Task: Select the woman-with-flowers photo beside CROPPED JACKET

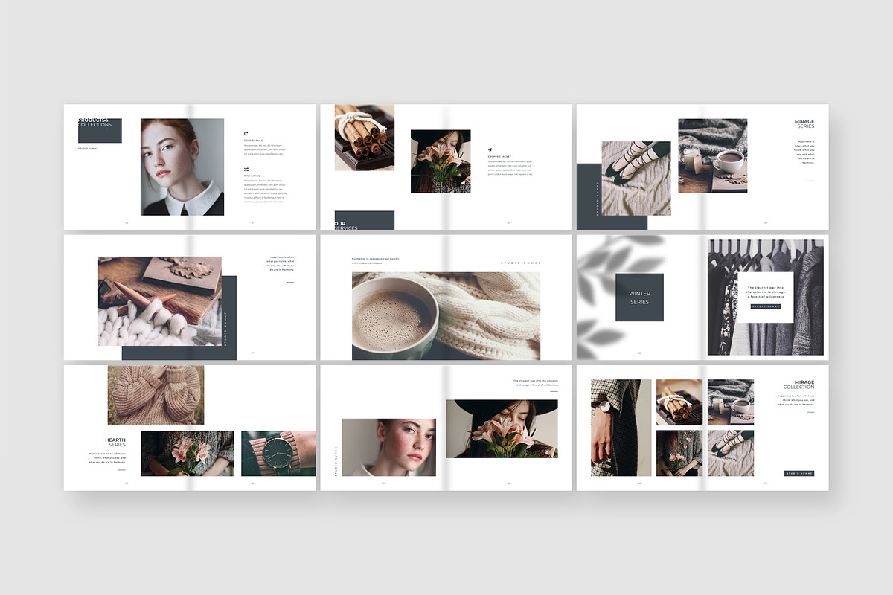Action: [x=441, y=162]
